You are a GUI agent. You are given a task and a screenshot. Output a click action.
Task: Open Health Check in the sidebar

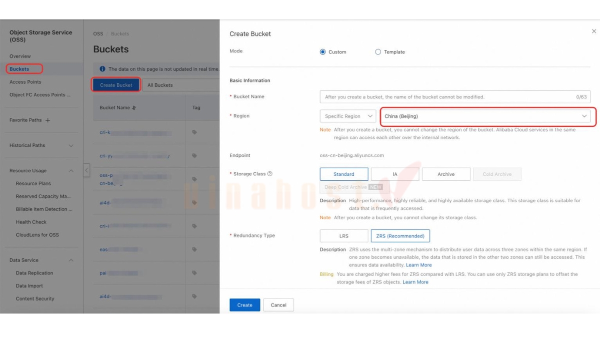point(31,222)
